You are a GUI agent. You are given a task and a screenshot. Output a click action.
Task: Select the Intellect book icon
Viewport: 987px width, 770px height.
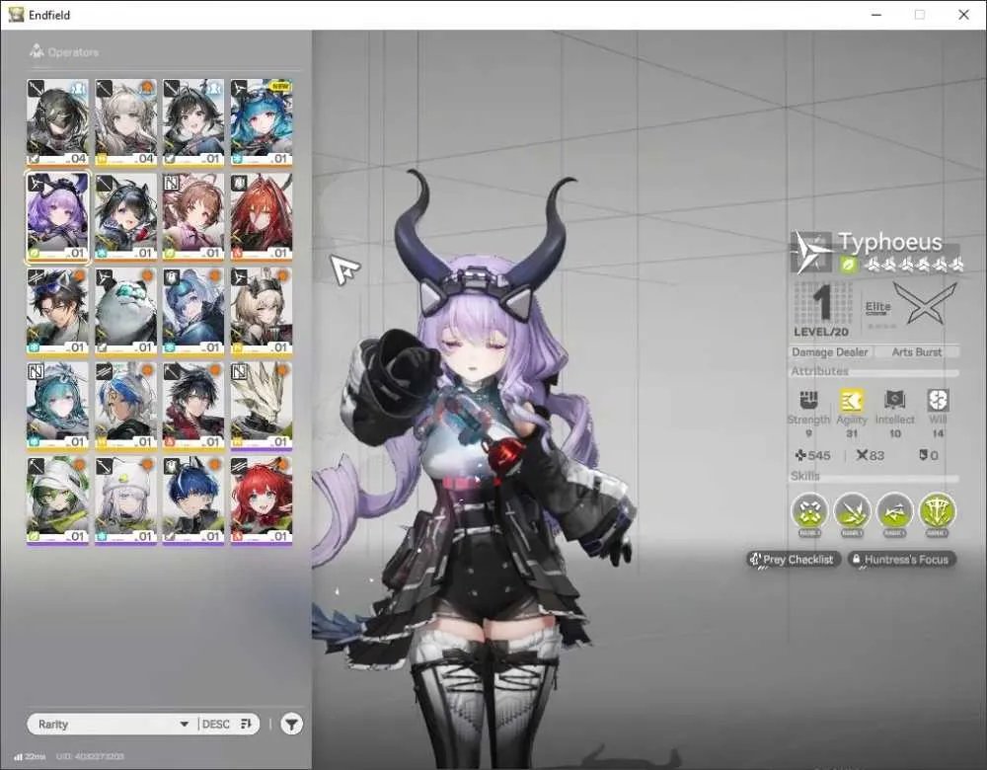tap(894, 400)
